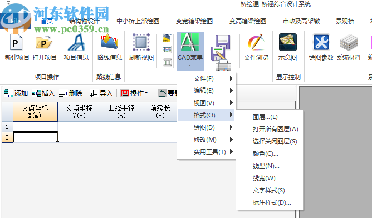This screenshot has height=218, width=372.
Task: Switch to 变宽箱梁绘图 ribbon tab
Action: coord(194,21)
